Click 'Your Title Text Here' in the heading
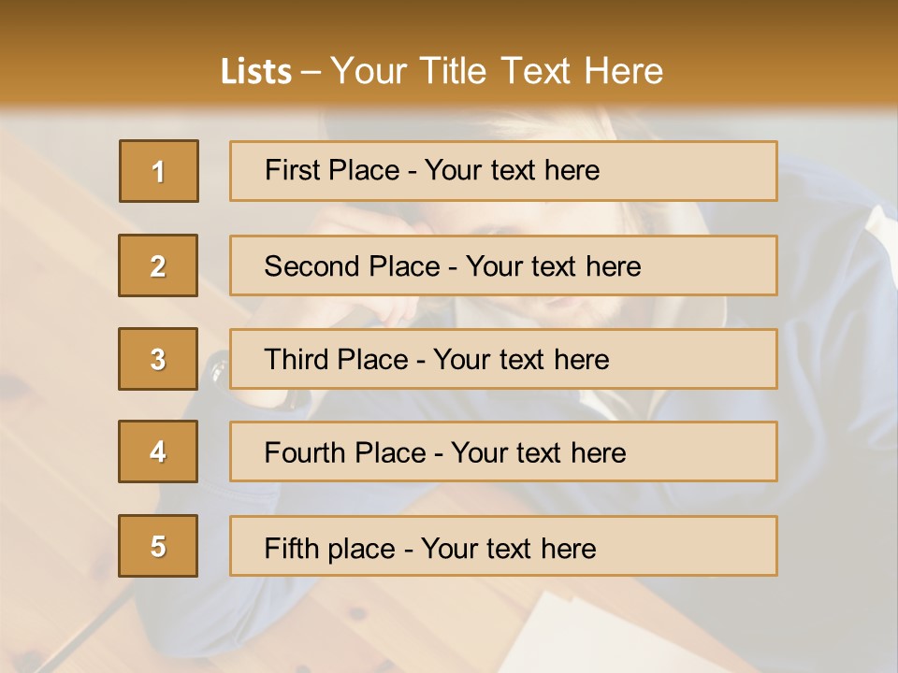The width and height of the screenshot is (898, 673). click(497, 72)
